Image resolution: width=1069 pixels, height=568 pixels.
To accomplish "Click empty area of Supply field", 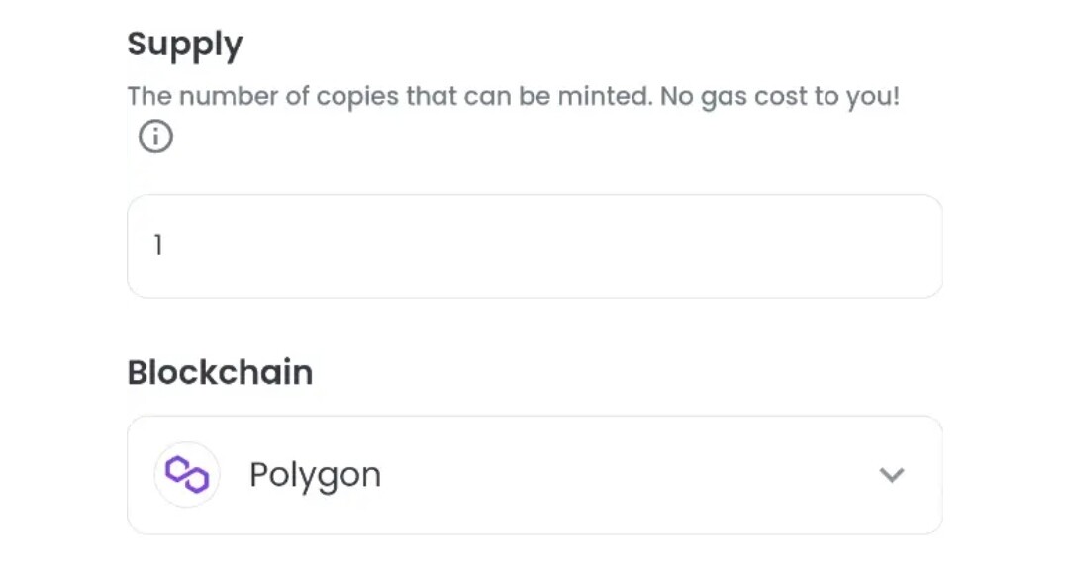I will 545,246.
